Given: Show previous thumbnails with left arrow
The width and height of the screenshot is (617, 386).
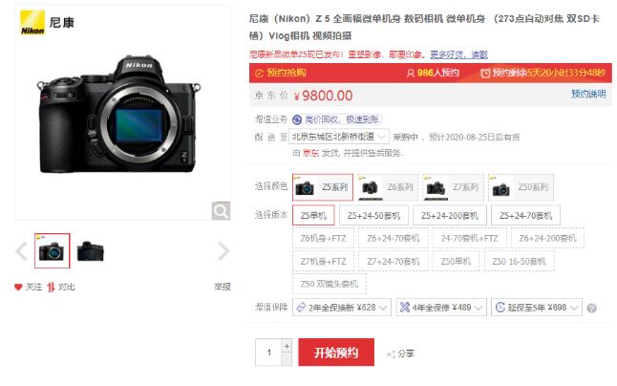Looking at the screenshot, I should pyautogui.click(x=21, y=251).
